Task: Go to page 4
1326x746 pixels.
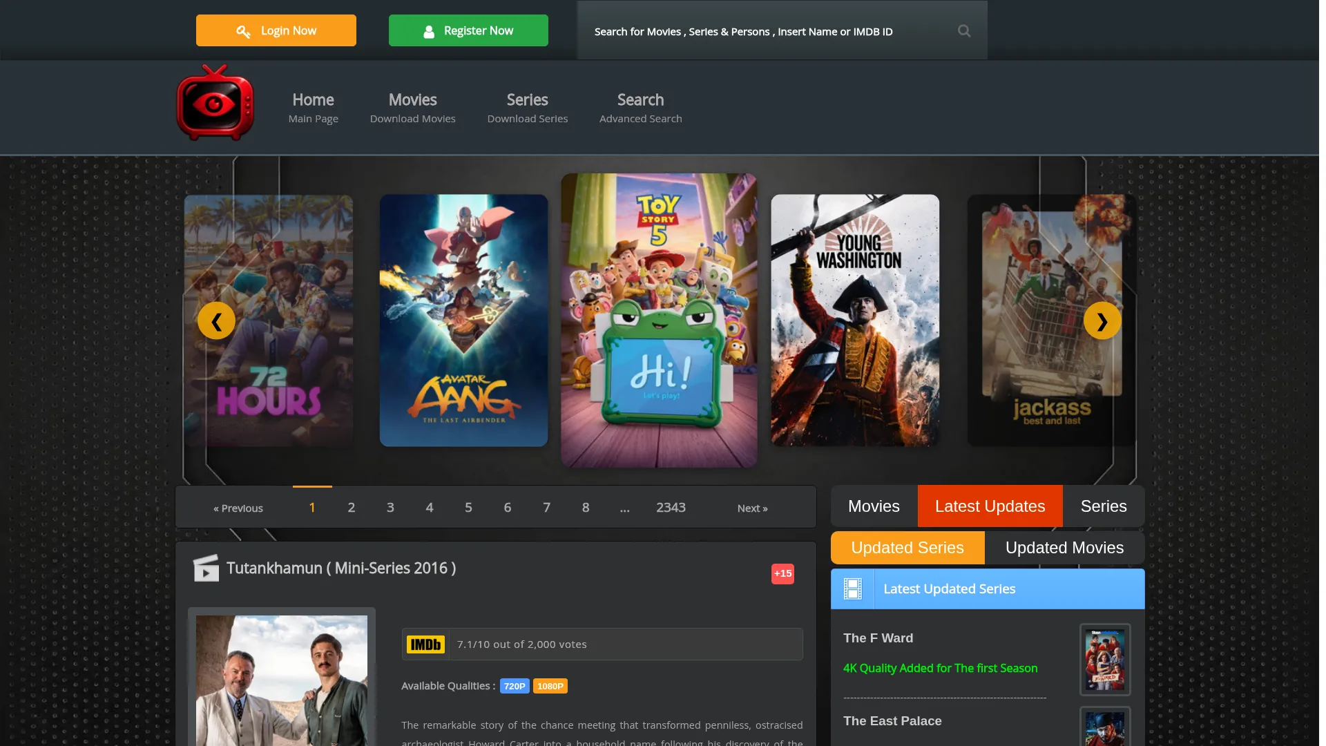Action: click(x=430, y=508)
